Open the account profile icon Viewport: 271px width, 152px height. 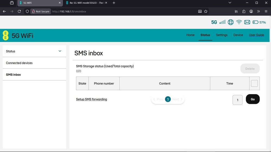click(251, 11)
